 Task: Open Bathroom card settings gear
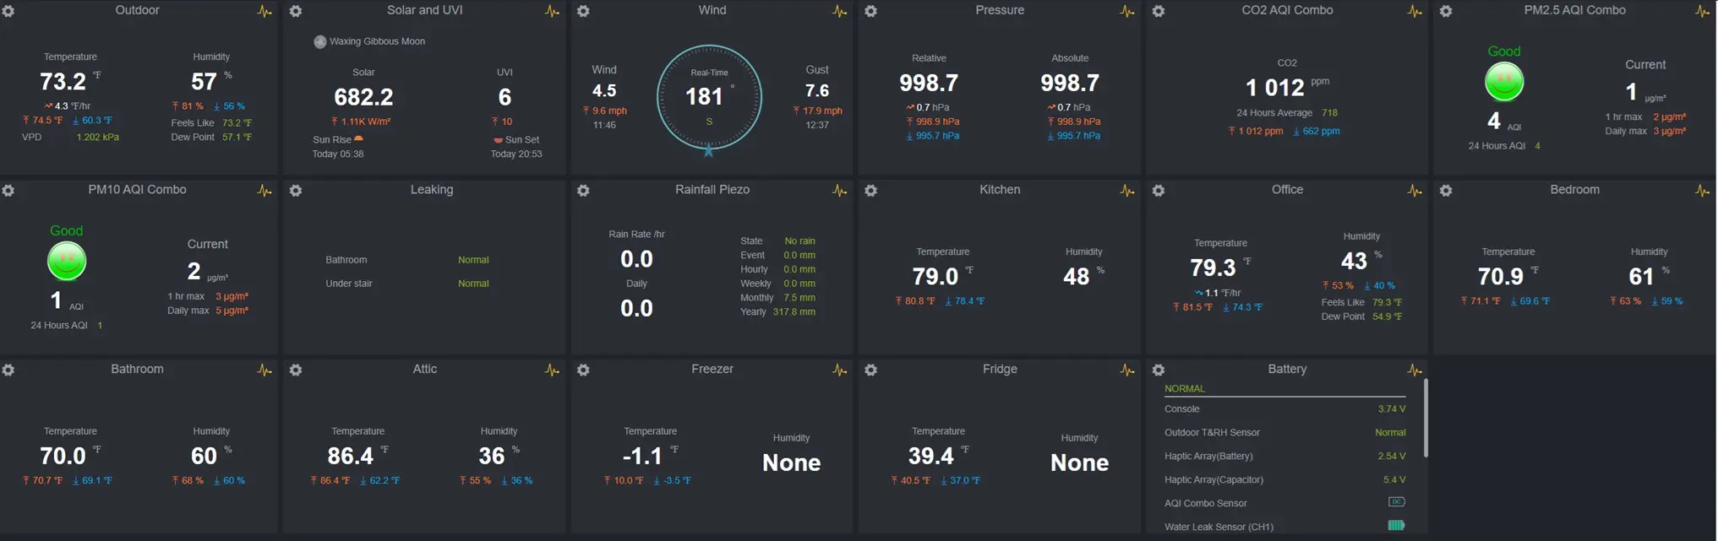click(8, 370)
